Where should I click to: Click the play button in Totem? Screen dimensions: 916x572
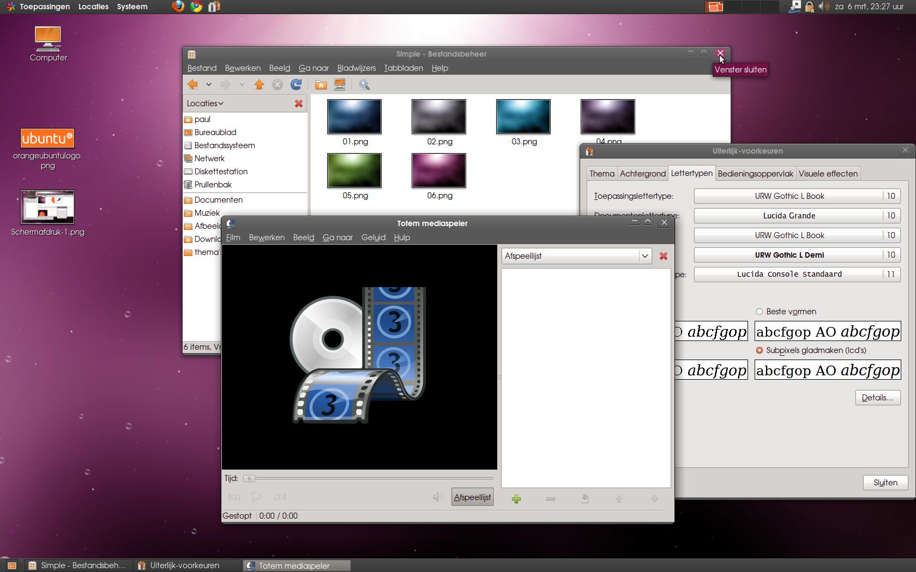pos(257,497)
